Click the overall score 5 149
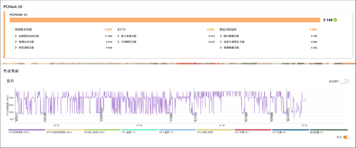 tap(328, 20)
